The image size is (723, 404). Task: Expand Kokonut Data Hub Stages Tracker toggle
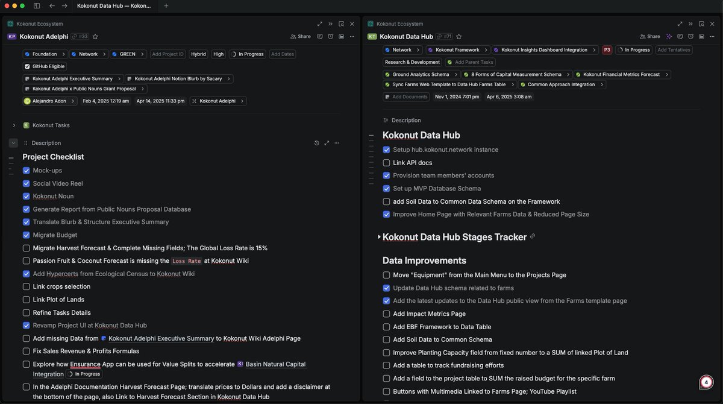pos(379,237)
